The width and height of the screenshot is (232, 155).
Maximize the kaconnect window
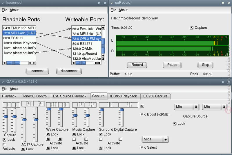tap(99, 3)
